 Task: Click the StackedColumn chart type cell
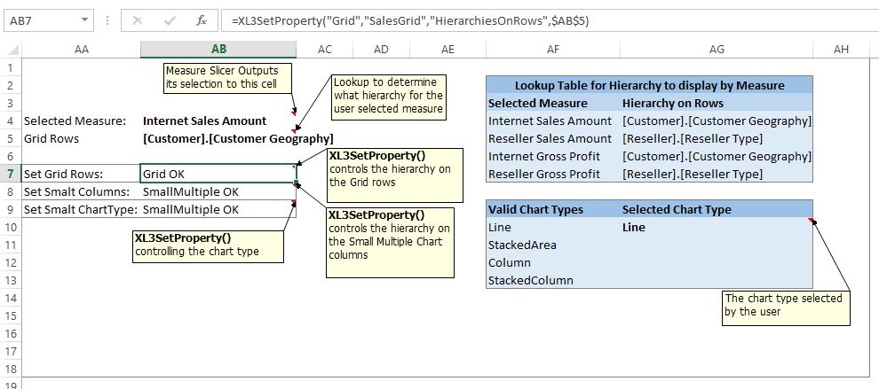(x=530, y=280)
